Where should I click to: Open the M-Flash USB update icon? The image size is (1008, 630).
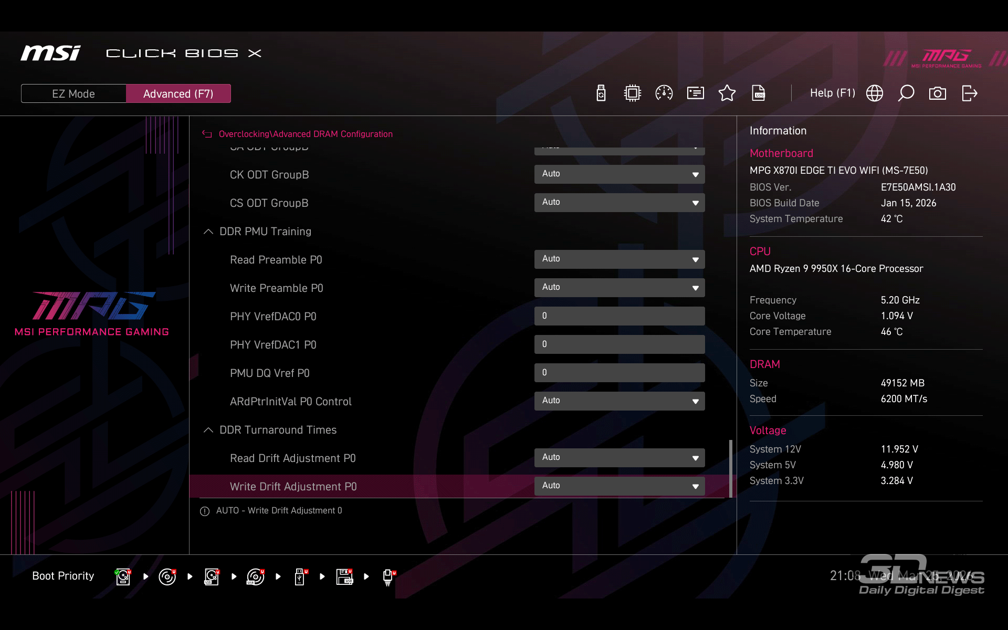tap(601, 93)
